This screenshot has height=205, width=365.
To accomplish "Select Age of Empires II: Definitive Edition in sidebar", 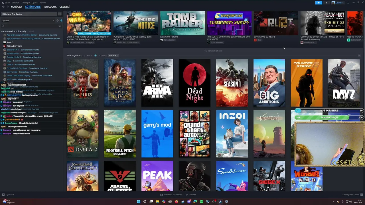I will (32, 35).
